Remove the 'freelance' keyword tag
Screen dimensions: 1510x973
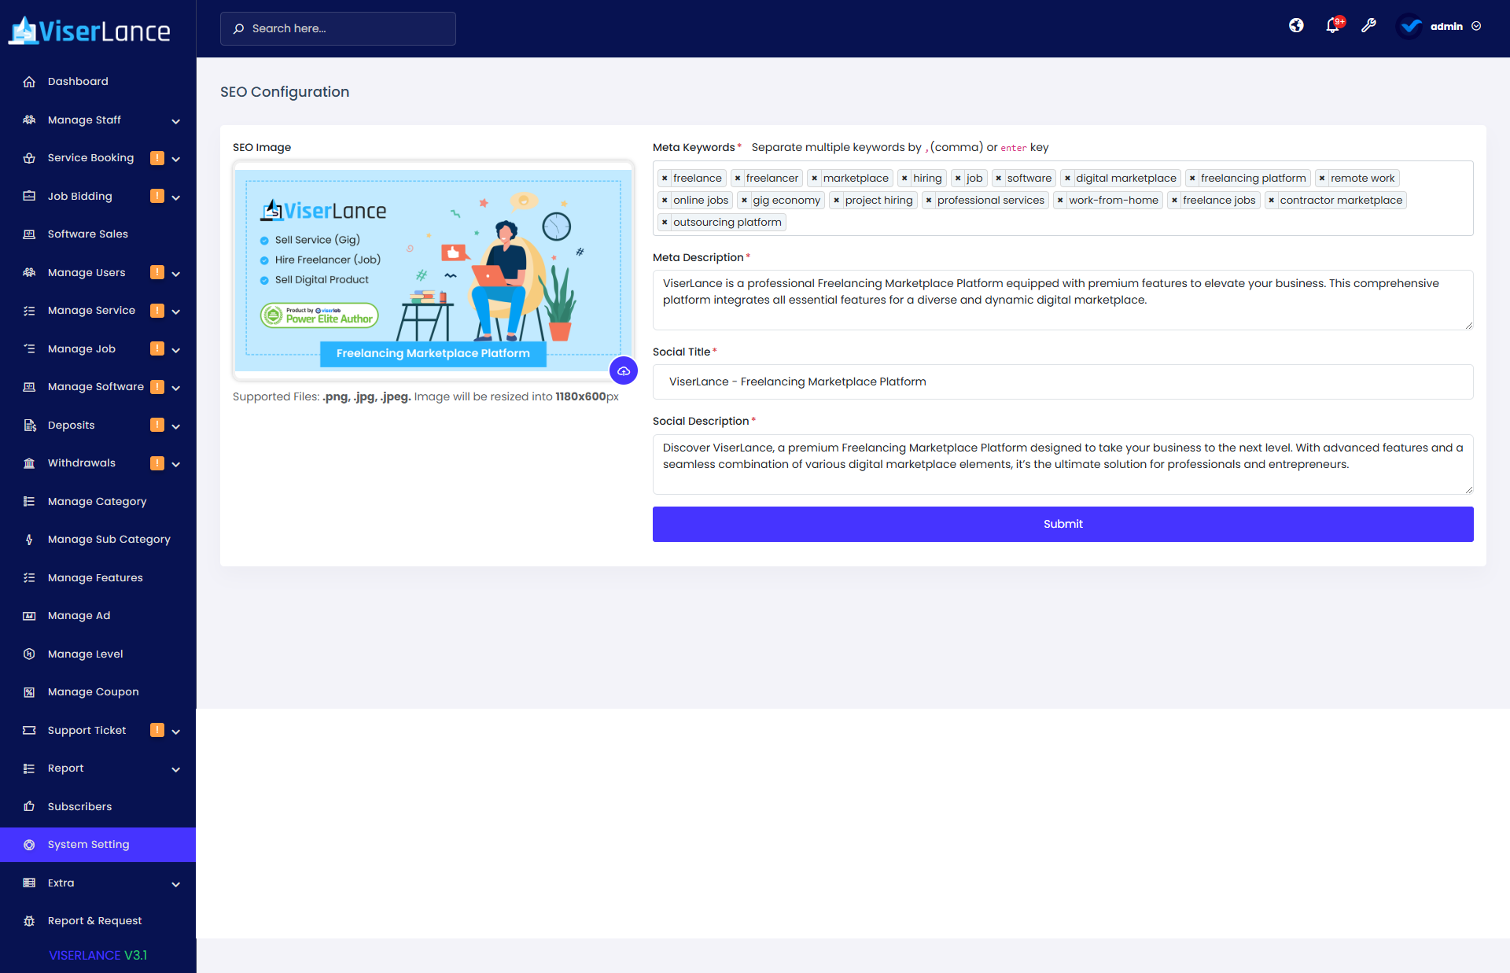(x=665, y=179)
